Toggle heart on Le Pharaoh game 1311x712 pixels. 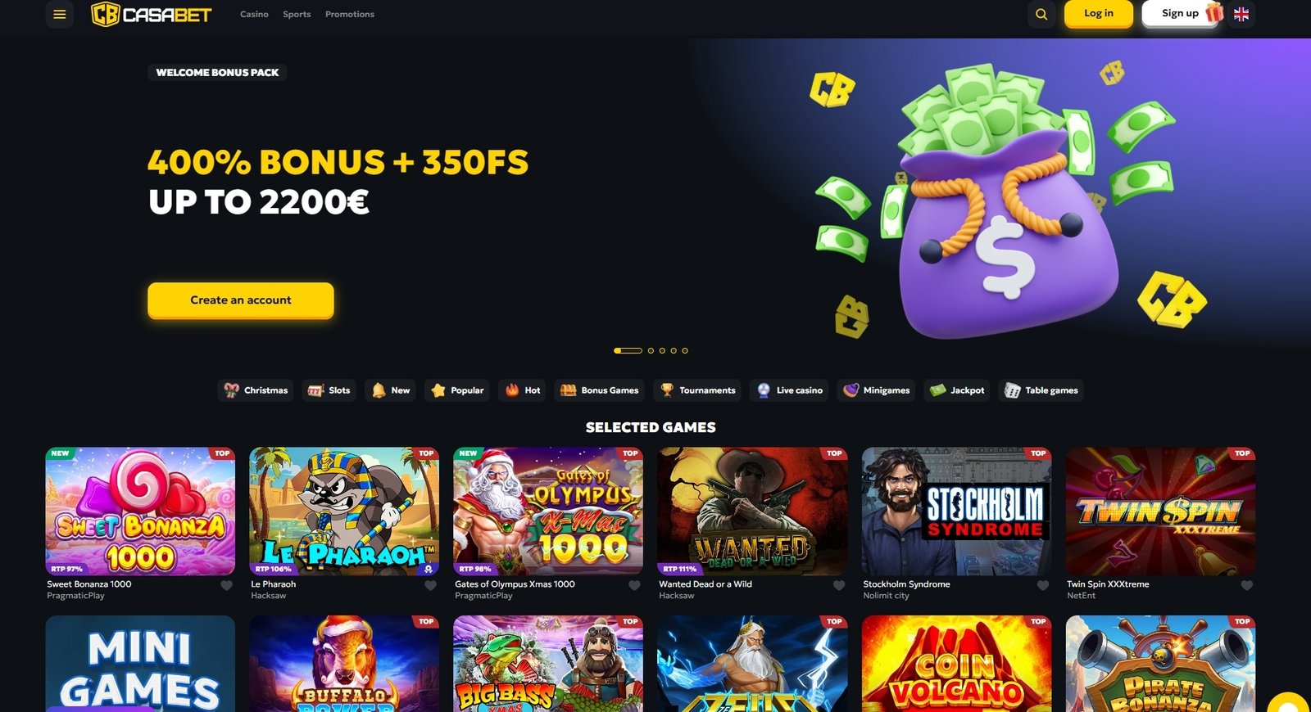431,585
